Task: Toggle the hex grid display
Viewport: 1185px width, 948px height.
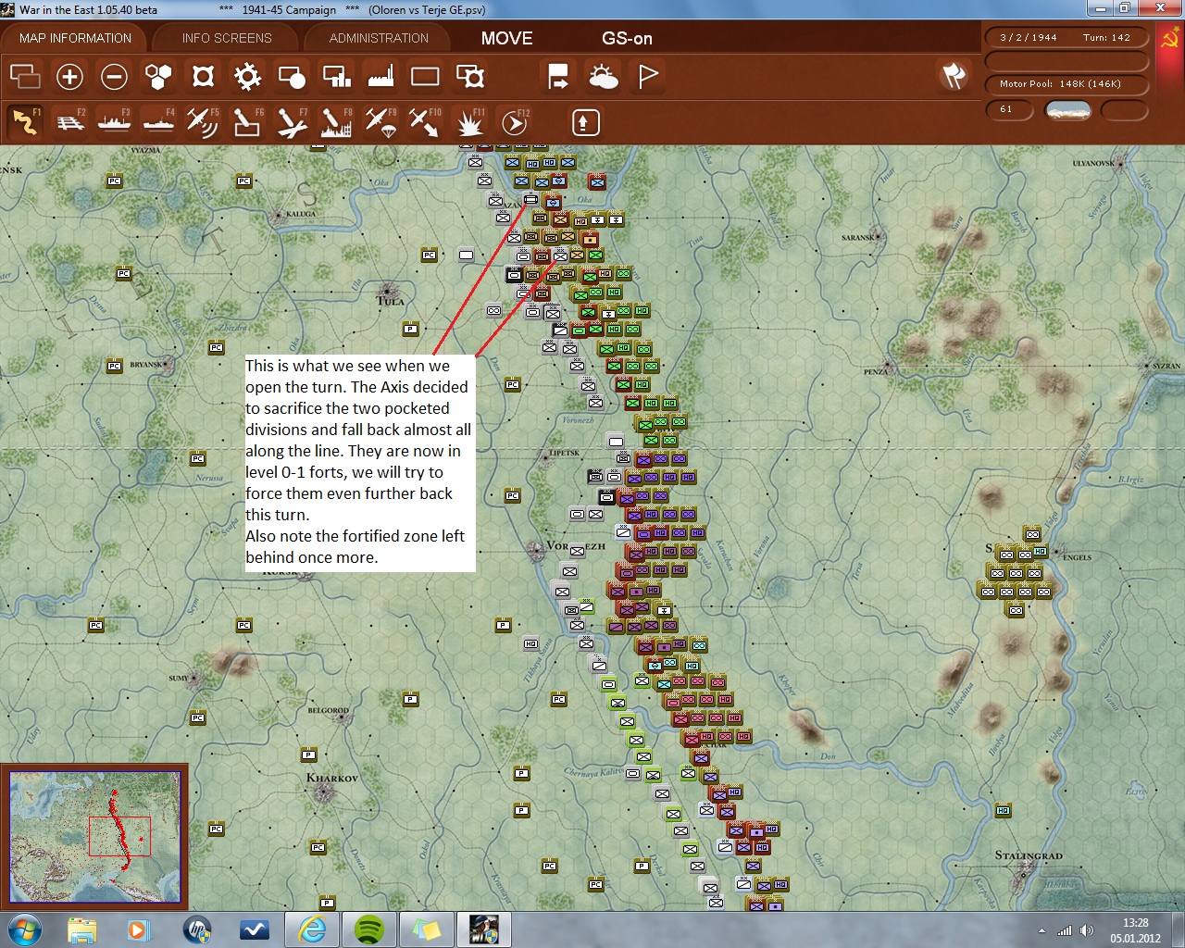Action: [158, 76]
